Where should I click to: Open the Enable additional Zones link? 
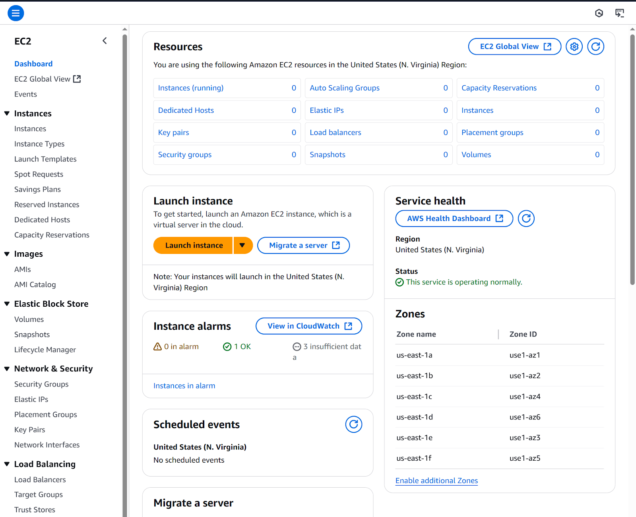(436, 480)
